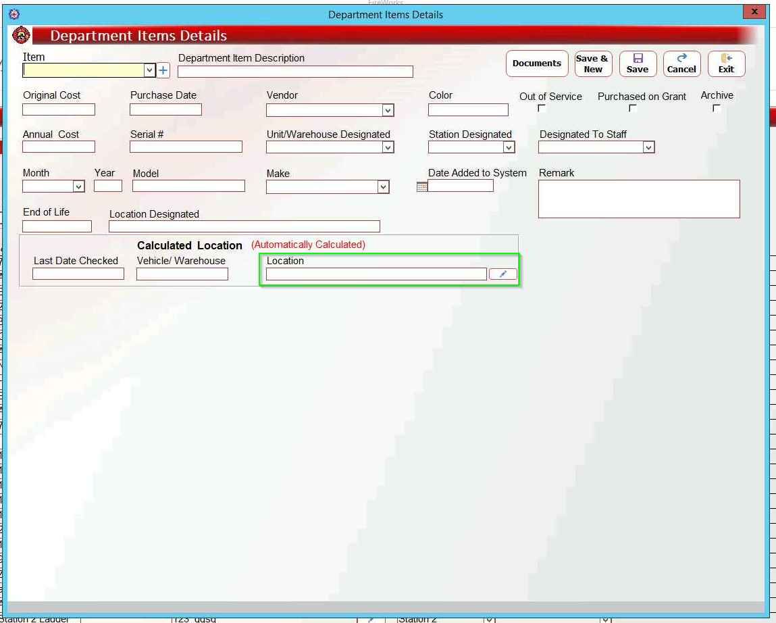Click the fire department logo in header
The width and height of the screenshot is (776, 623).
point(22,36)
